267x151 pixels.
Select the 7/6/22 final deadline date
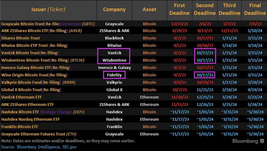(x=255, y=24)
